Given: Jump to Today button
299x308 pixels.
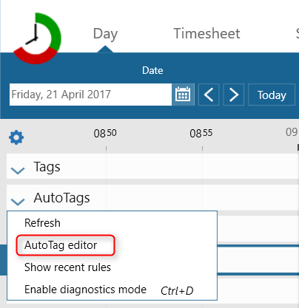Looking at the screenshot, I should point(272,95).
